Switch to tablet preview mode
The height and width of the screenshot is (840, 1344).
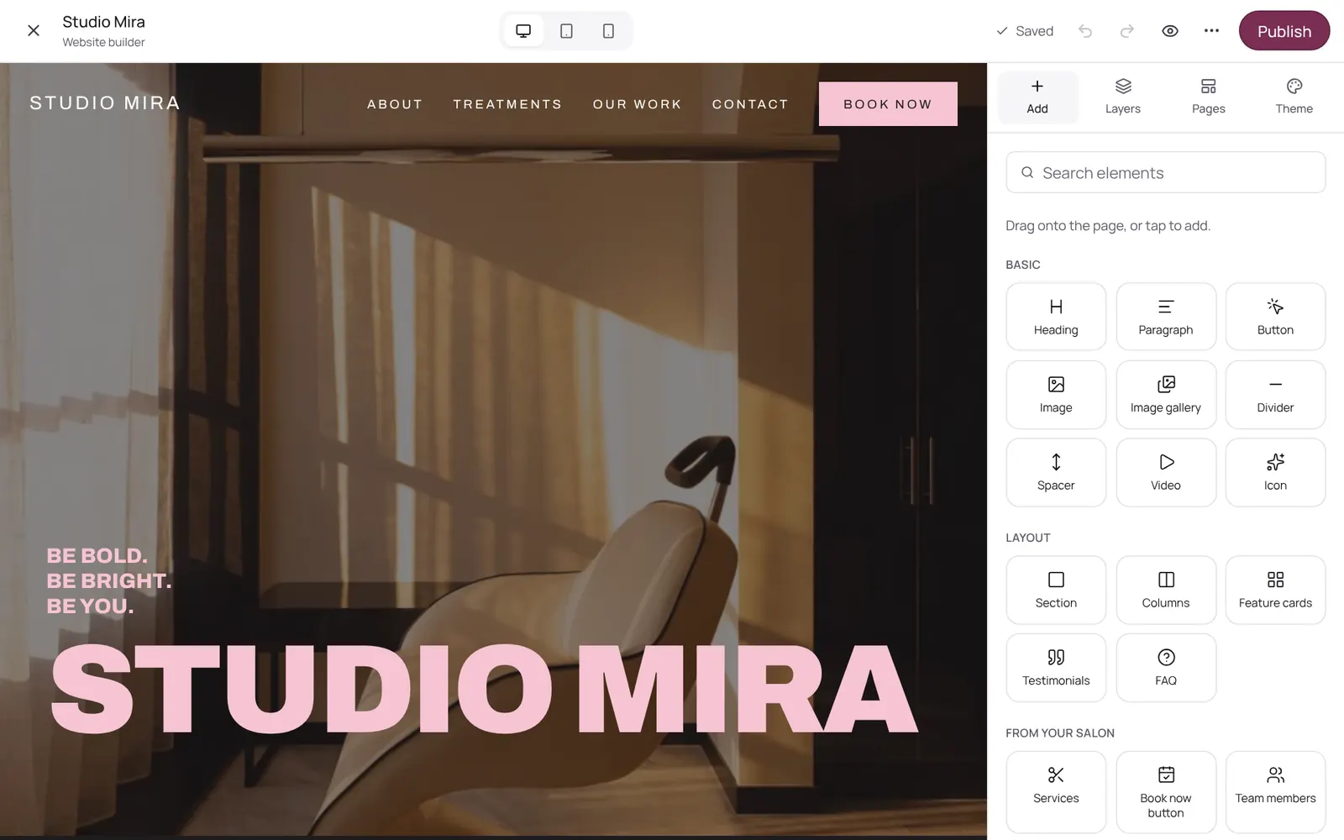coord(567,31)
